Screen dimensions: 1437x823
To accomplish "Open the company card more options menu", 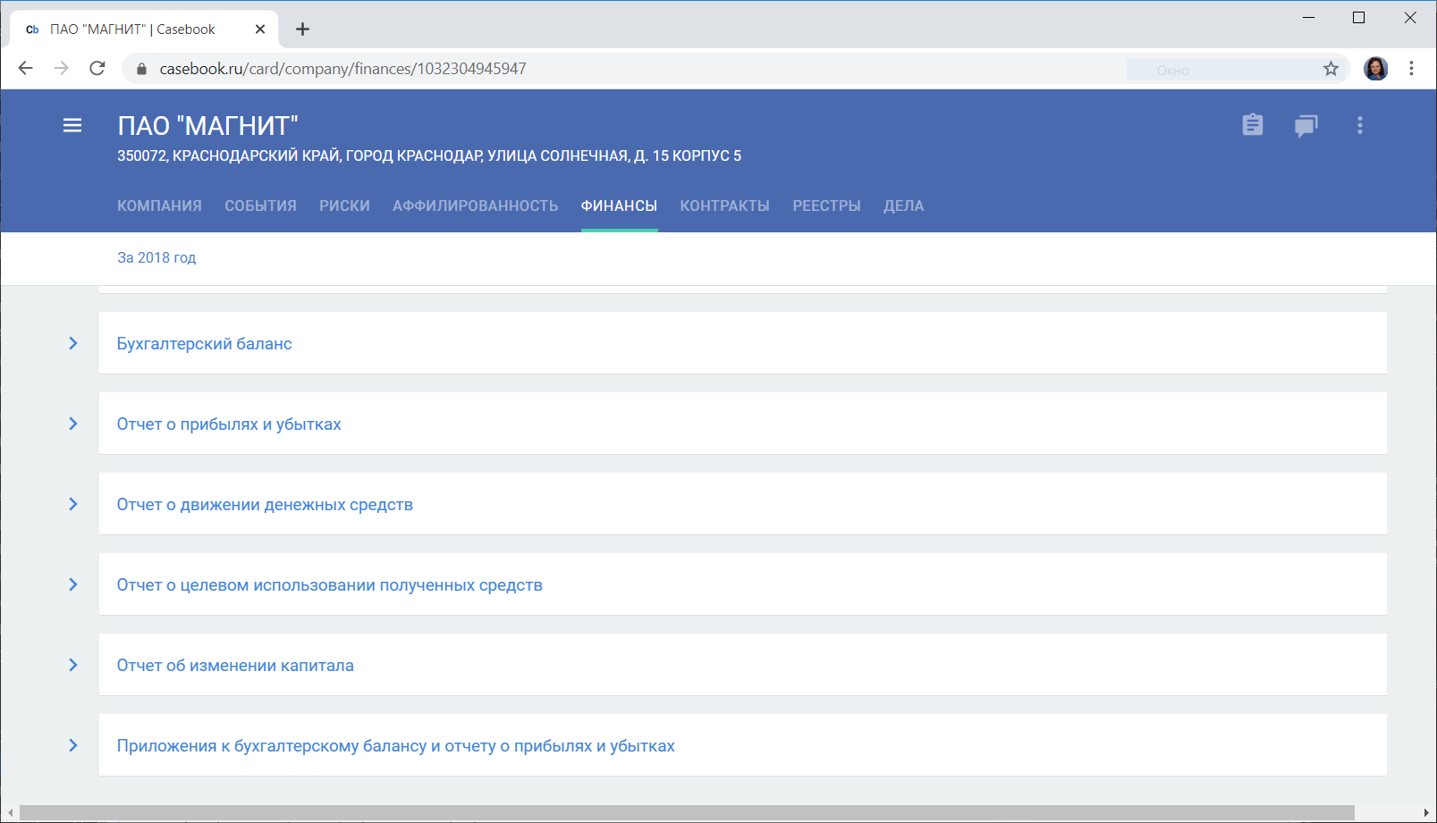I will [1360, 126].
